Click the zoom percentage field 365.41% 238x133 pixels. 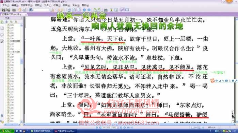point(211,128)
